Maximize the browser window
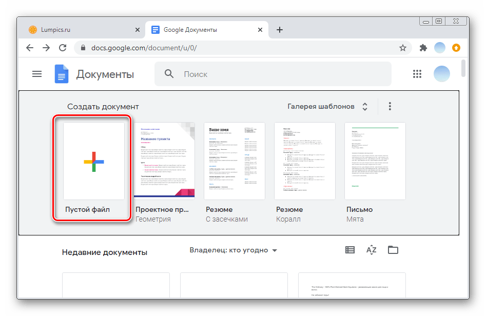486x316 pixels. (439, 21)
